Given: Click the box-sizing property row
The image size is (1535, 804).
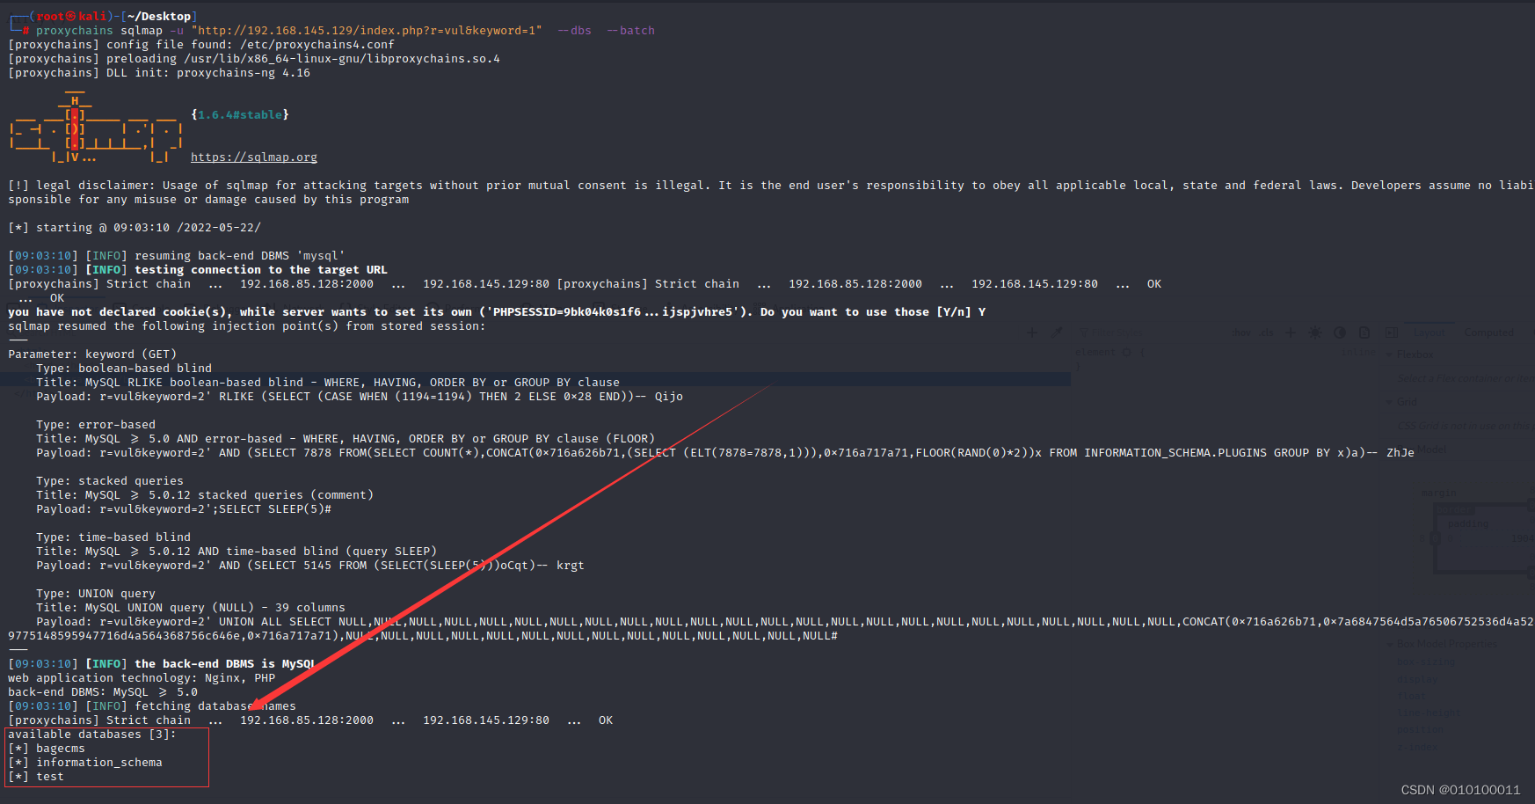Looking at the screenshot, I should point(1426,661).
